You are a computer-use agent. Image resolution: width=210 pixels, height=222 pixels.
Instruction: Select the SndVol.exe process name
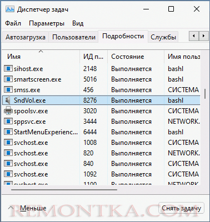tap(30, 100)
